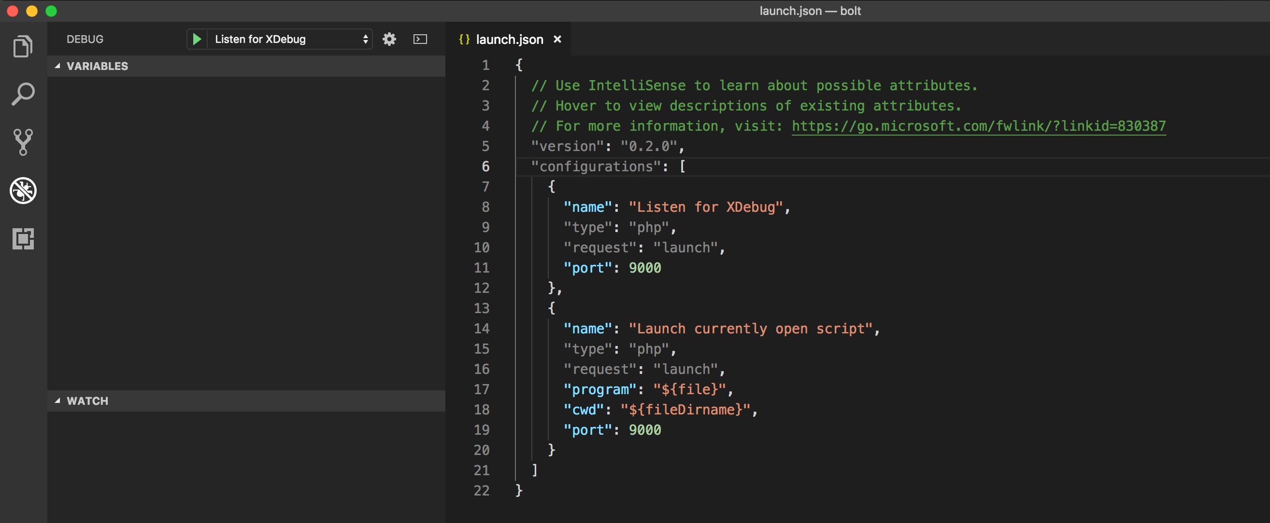Click the 'Launch currently open script' name text
Screen dimensions: 1270x523
[x=749, y=329]
